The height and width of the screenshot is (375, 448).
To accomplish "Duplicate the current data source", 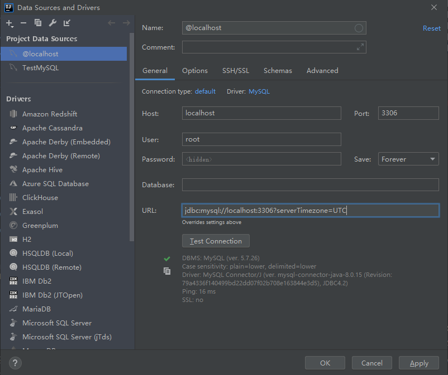I will pyautogui.click(x=37, y=23).
